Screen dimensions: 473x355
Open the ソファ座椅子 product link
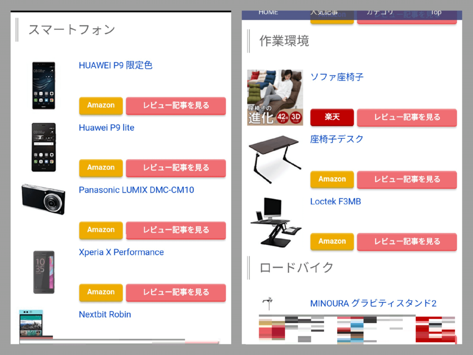[337, 77]
